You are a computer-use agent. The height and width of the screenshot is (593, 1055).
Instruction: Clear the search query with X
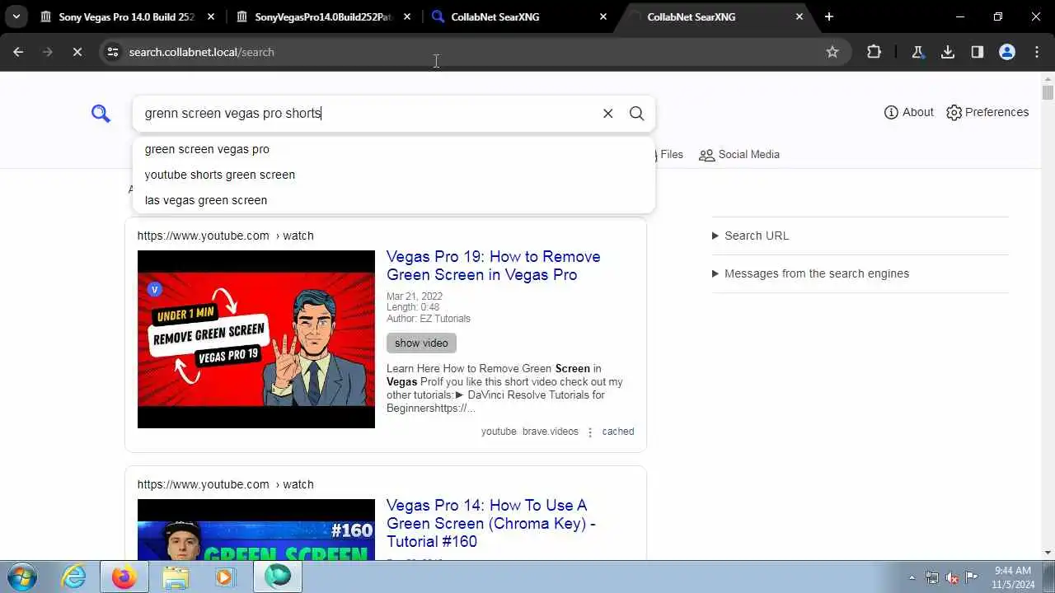tap(608, 114)
